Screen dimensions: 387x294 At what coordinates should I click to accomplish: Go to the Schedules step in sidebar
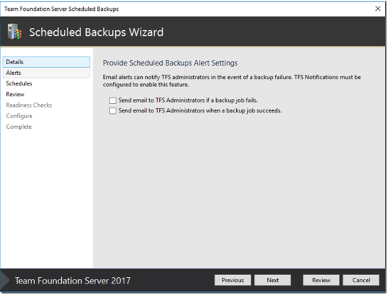pos(19,84)
